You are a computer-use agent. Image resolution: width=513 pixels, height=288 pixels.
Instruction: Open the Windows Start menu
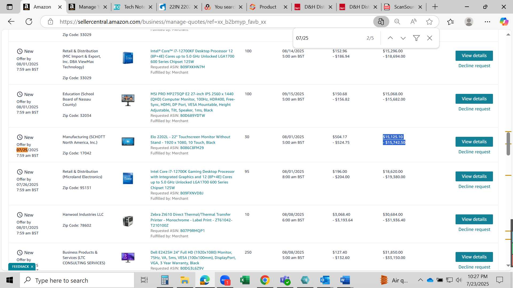click(10, 280)
